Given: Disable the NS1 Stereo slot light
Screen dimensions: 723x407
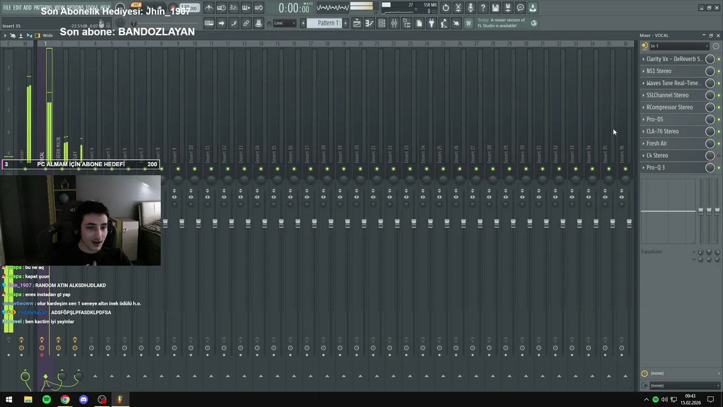Looking at the screenshot, I should click(x=718, y=71).
